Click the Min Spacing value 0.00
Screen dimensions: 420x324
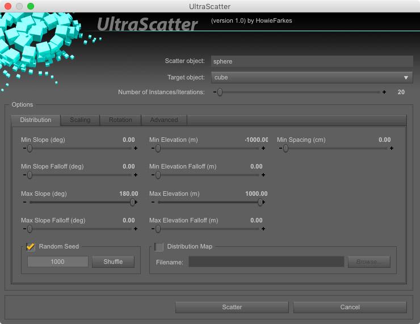point(384,140)
